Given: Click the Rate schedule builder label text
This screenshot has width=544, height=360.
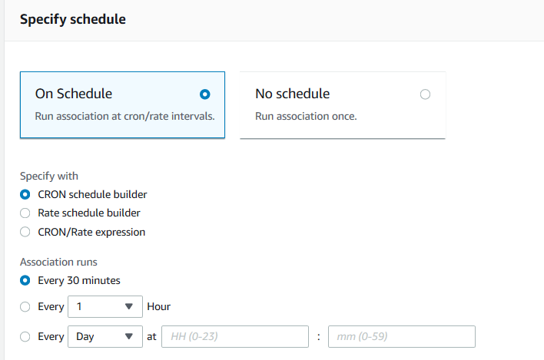Looking at the screenshot, I should (89, 213).
